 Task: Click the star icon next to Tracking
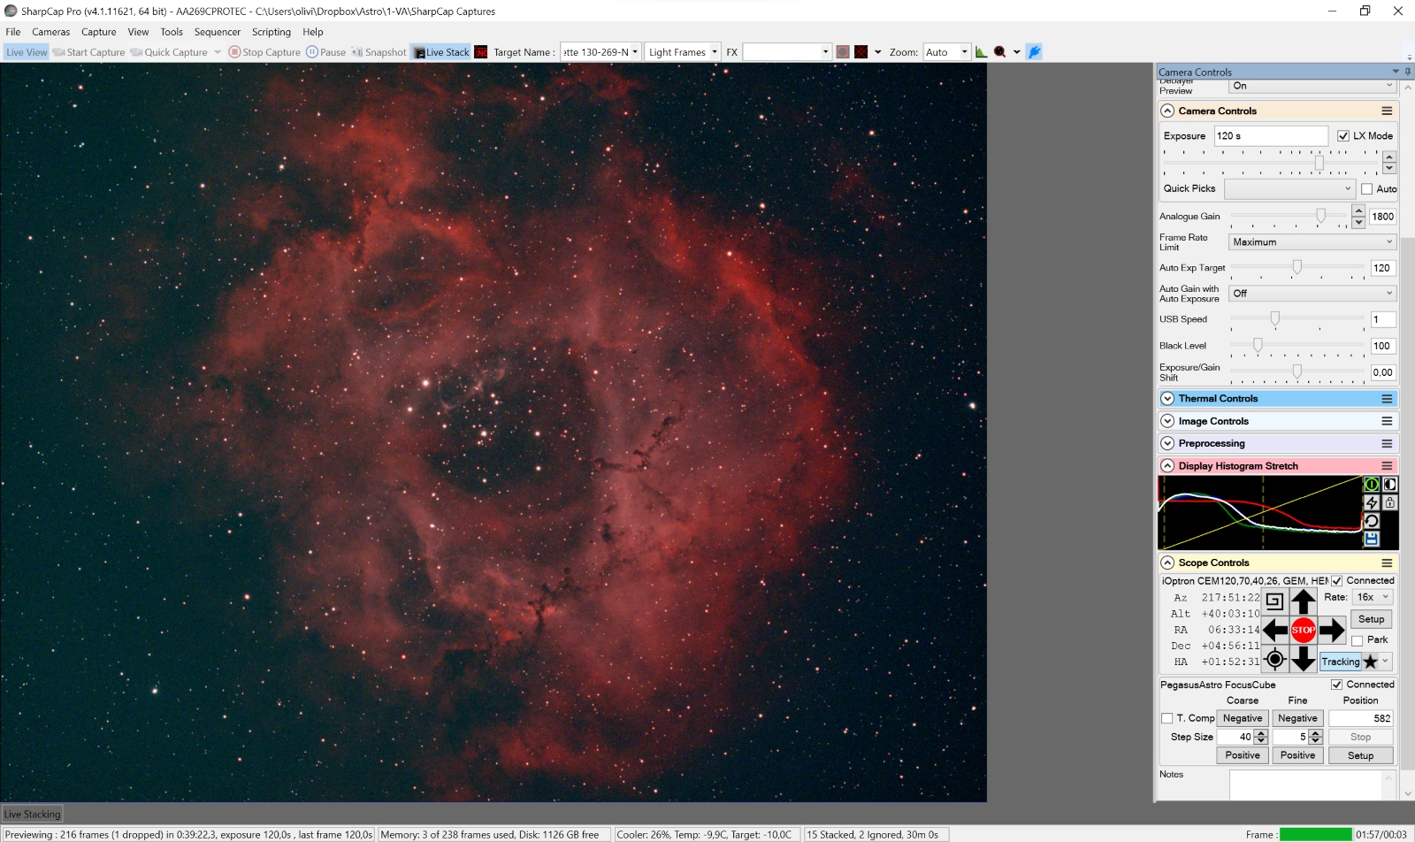(1371, 662)
